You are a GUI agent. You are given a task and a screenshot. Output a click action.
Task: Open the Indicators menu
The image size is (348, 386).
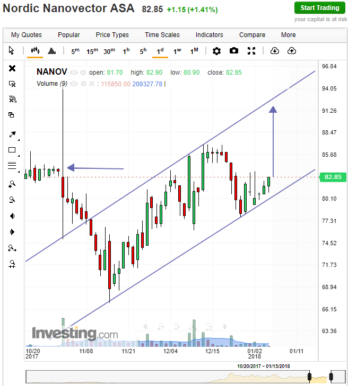(209, 35)
